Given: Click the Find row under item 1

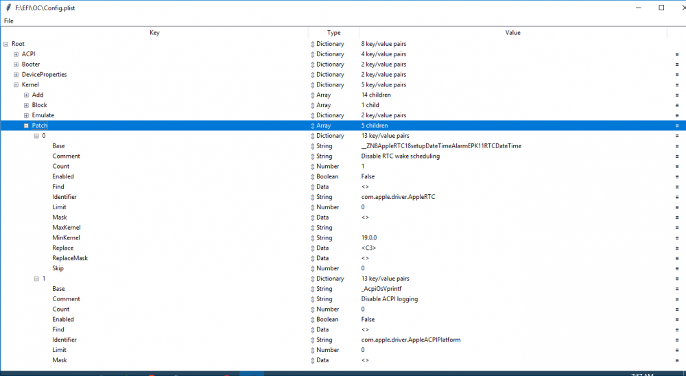Looking at the screenshot, I should coord(343,329).
